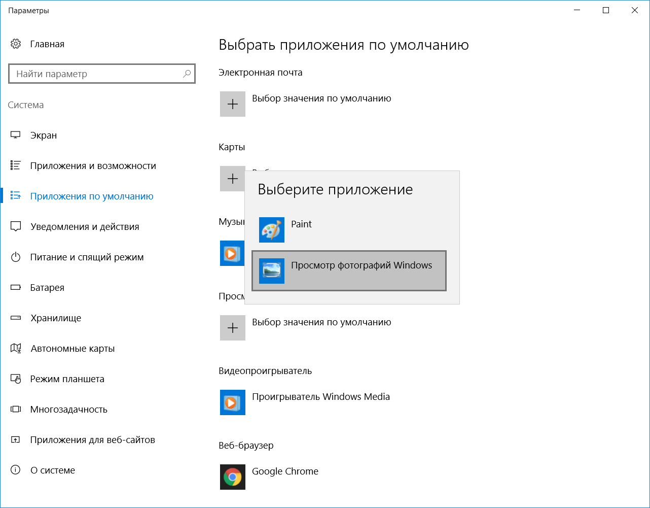This screenshot has height=508, width=650.
Task: Click the plus icon under Карты
Action: pos(233,179)
